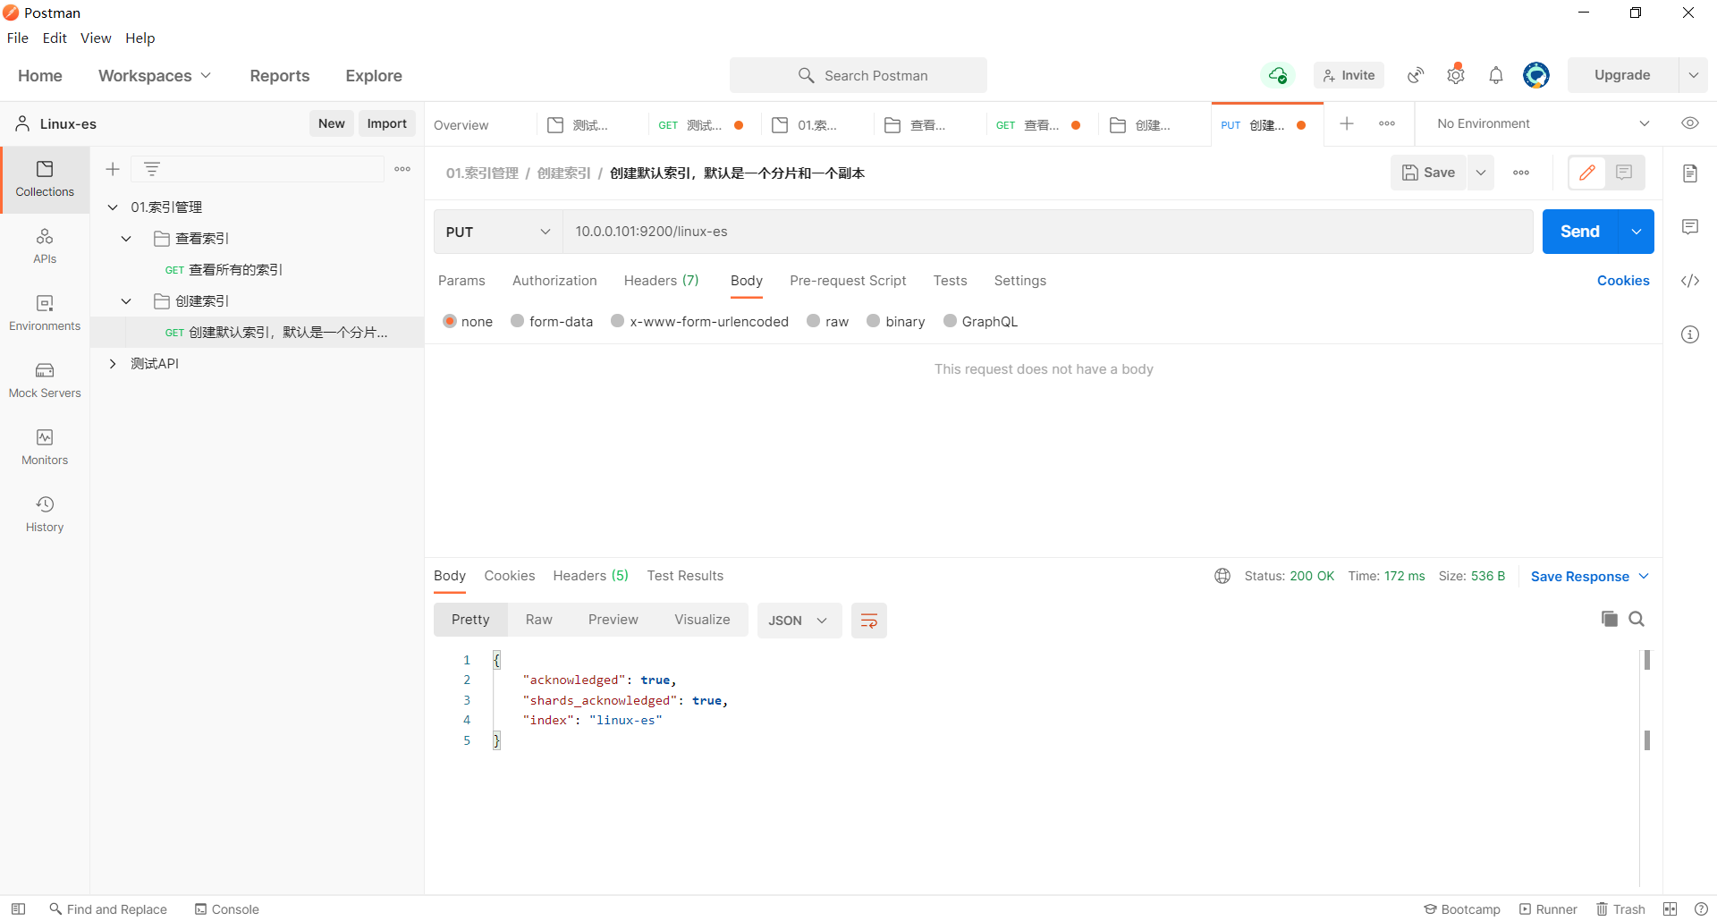This screenshot has height=921, width=1717.
Task: Open the History sidebar panel
Action: pyautogui.click(x=45, y=515)
